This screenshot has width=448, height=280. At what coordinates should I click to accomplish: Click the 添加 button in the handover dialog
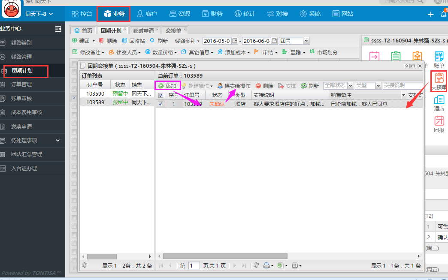click(168, 86)
